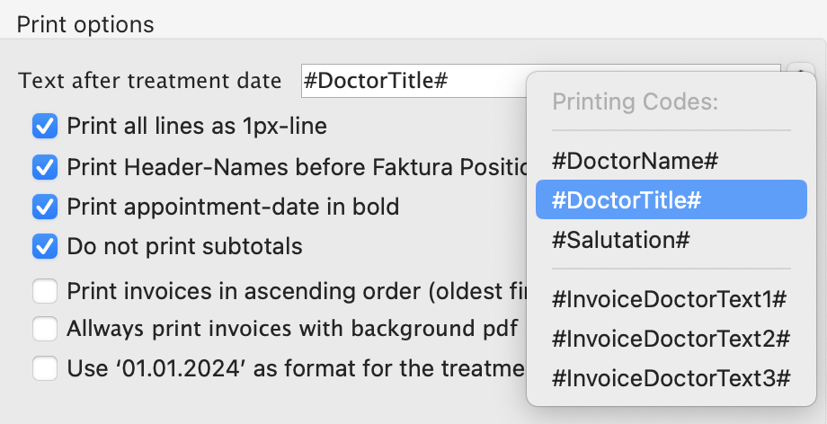The image size is (827, 424).
Task: Click the 'Do not print subtotals' label text
Action: click(184, 246)
